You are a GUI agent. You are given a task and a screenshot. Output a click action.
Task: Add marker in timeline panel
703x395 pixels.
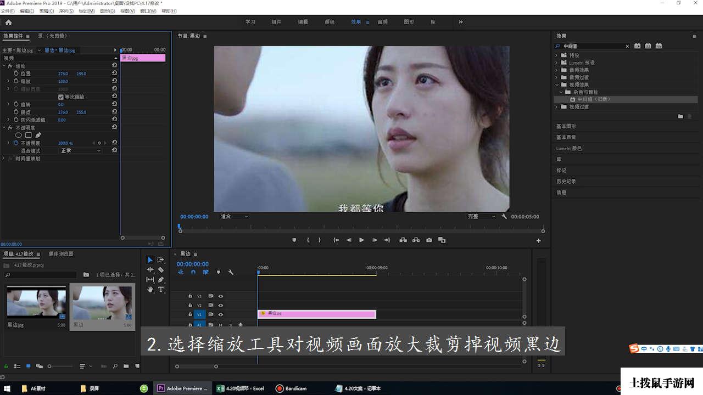click(x=218, y=272)
